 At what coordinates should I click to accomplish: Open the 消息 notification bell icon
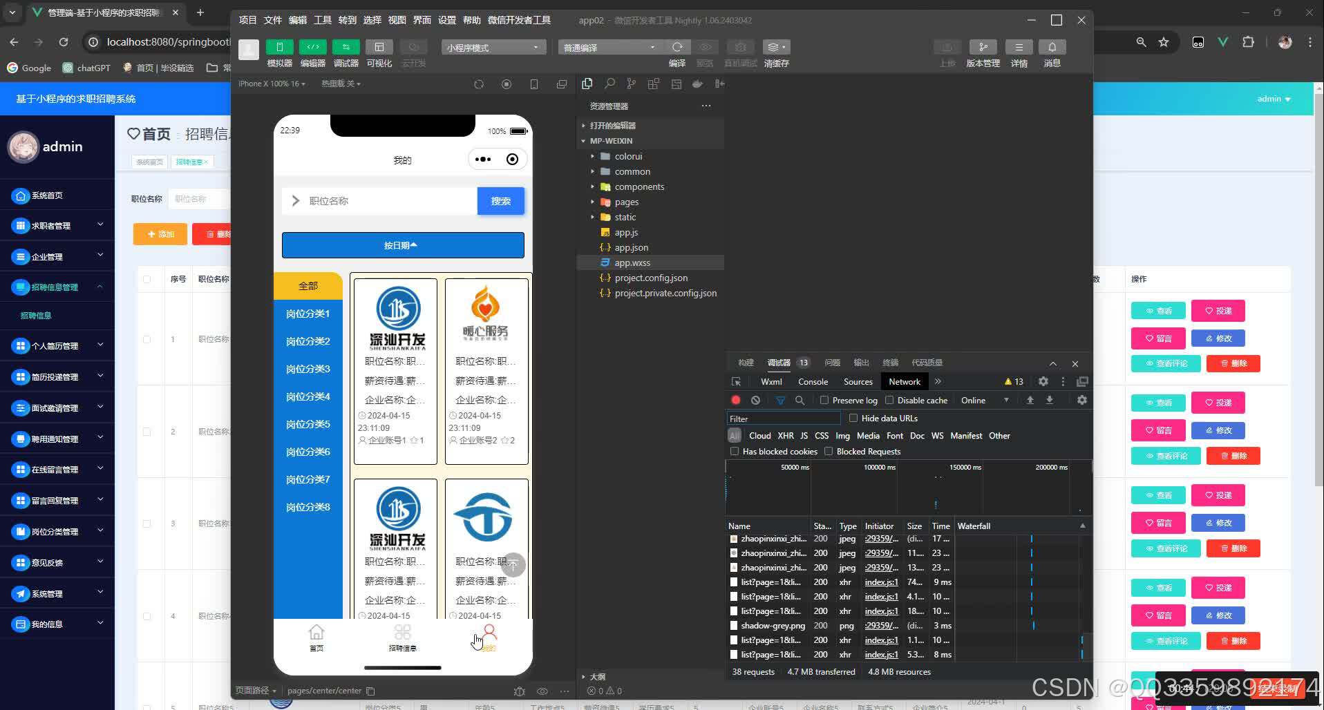click(x=1052, y=47)
